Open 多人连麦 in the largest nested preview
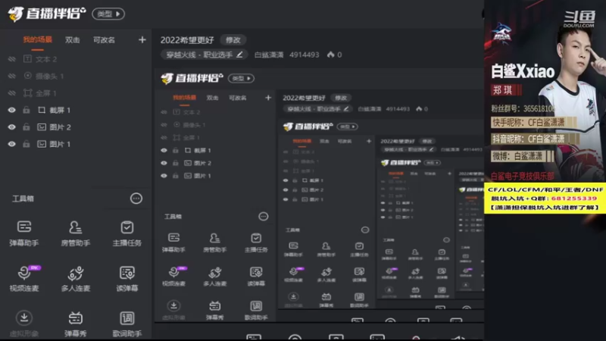 pos(214,276)
